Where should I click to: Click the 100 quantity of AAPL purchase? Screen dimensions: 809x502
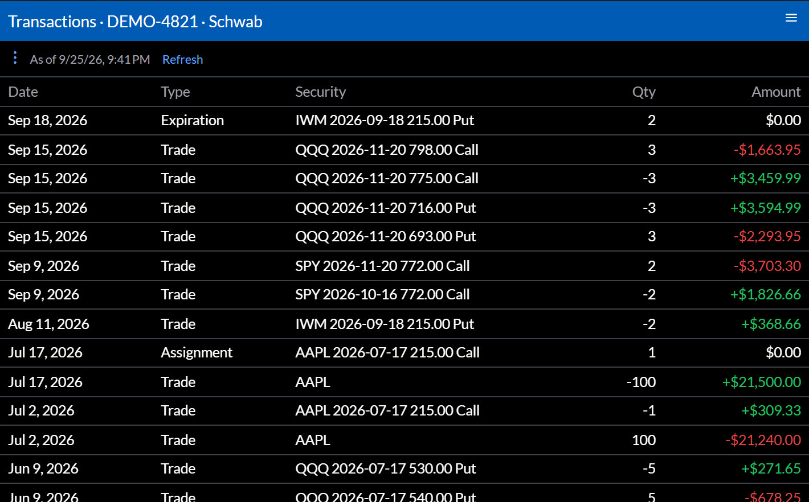(644, 440)
